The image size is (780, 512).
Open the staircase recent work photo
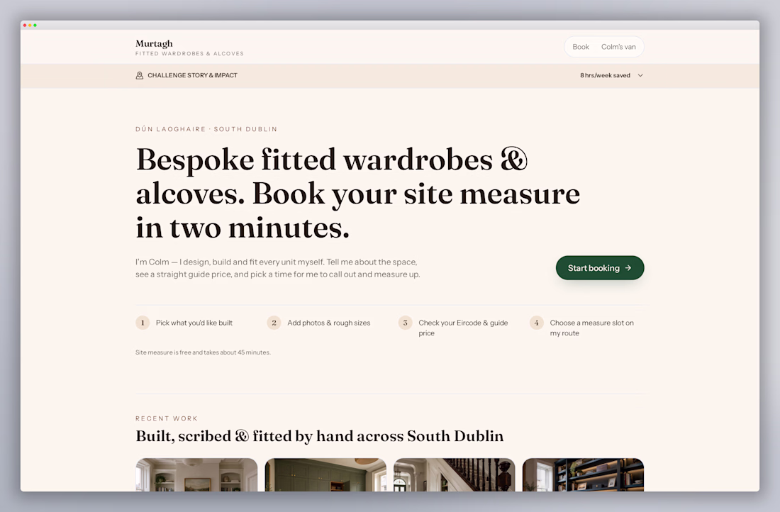[x=454, y=474]
